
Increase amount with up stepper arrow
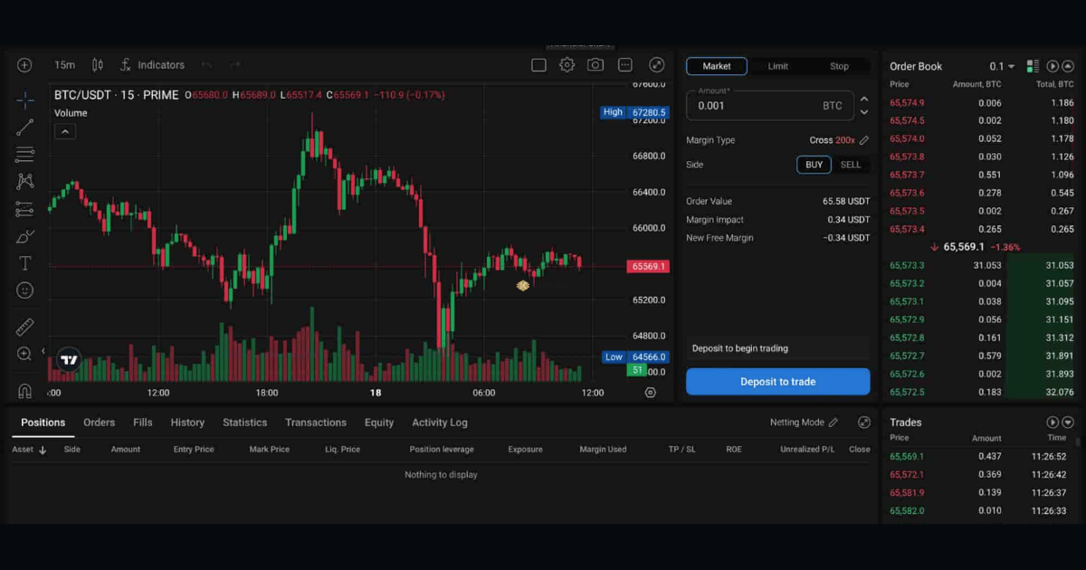[863, 99]
